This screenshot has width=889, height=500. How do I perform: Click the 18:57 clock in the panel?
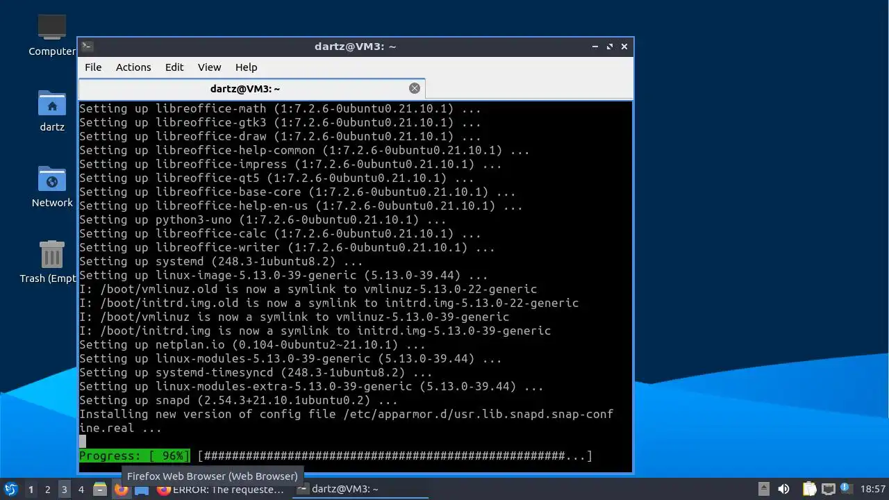(872, 489)
